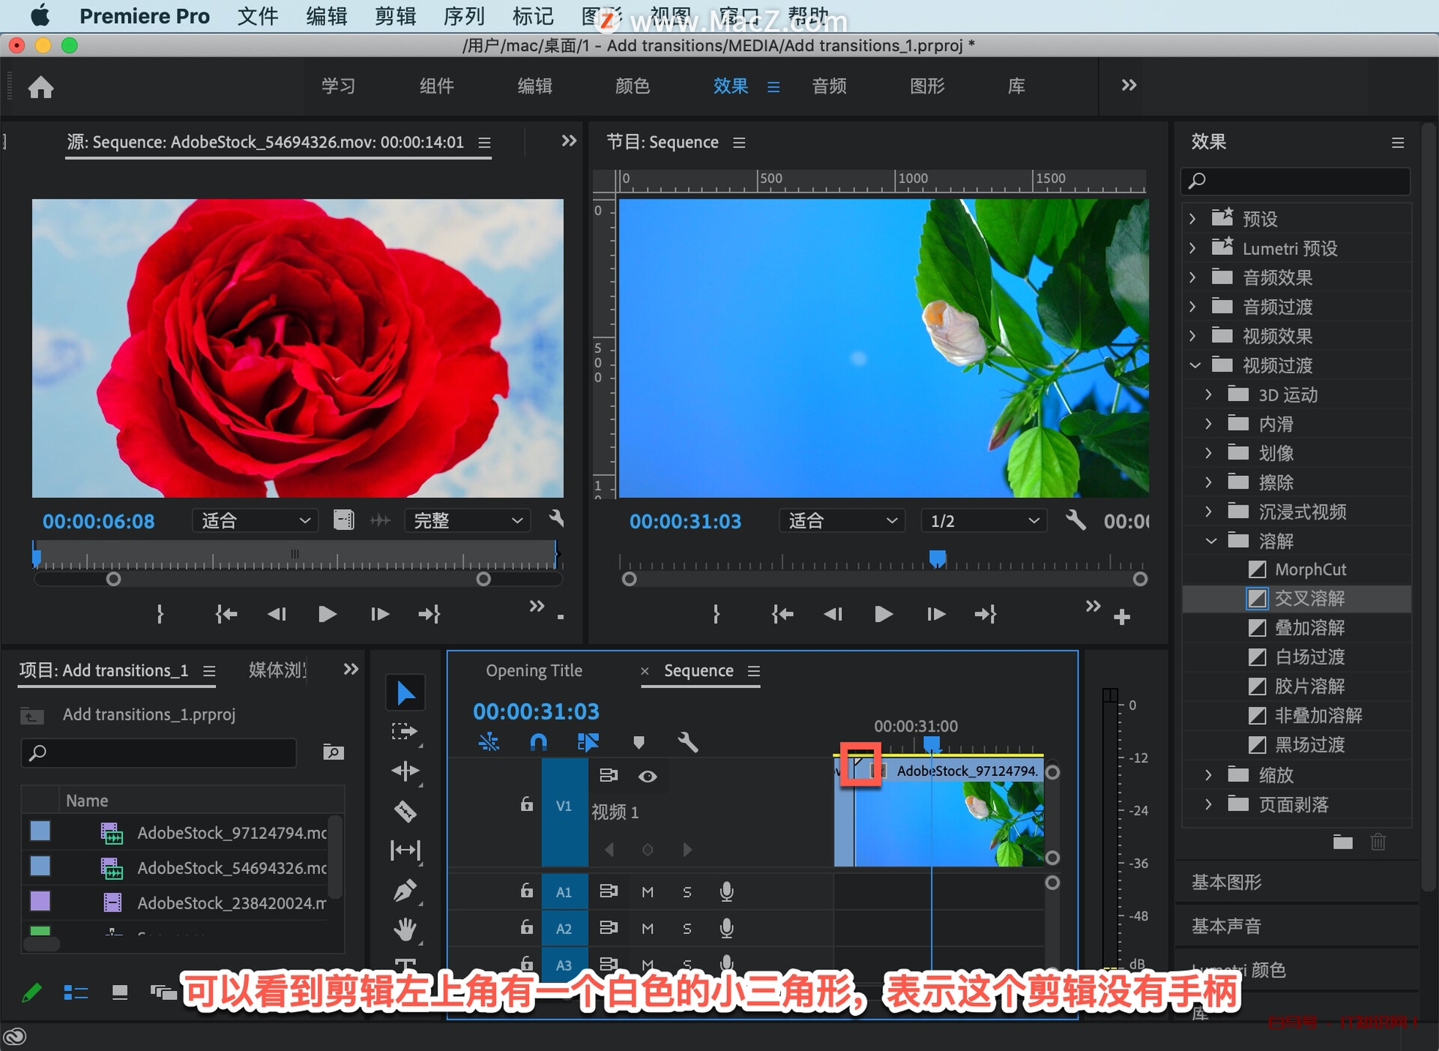Image resolution: width=1439 pixels, height=1051 pixels.
Task: Open Program Monitor settings wrench icon
Action: coord(1077,520)
